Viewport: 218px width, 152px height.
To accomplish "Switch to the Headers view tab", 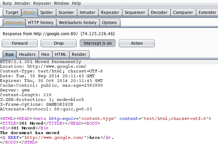I will tap(27, 54).
